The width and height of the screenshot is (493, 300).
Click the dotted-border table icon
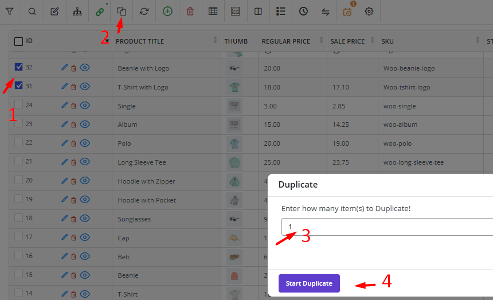(x=235, y=11)
